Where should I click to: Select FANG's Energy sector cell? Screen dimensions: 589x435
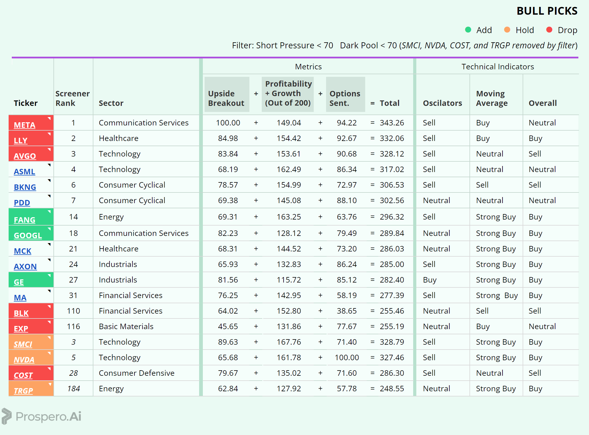(x=111, y=217)
